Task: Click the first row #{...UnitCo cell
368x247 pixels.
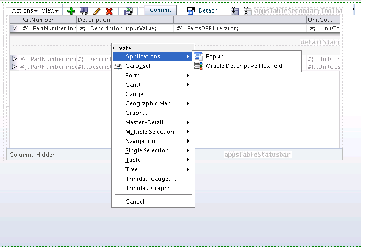Action: tap(323, 28)
